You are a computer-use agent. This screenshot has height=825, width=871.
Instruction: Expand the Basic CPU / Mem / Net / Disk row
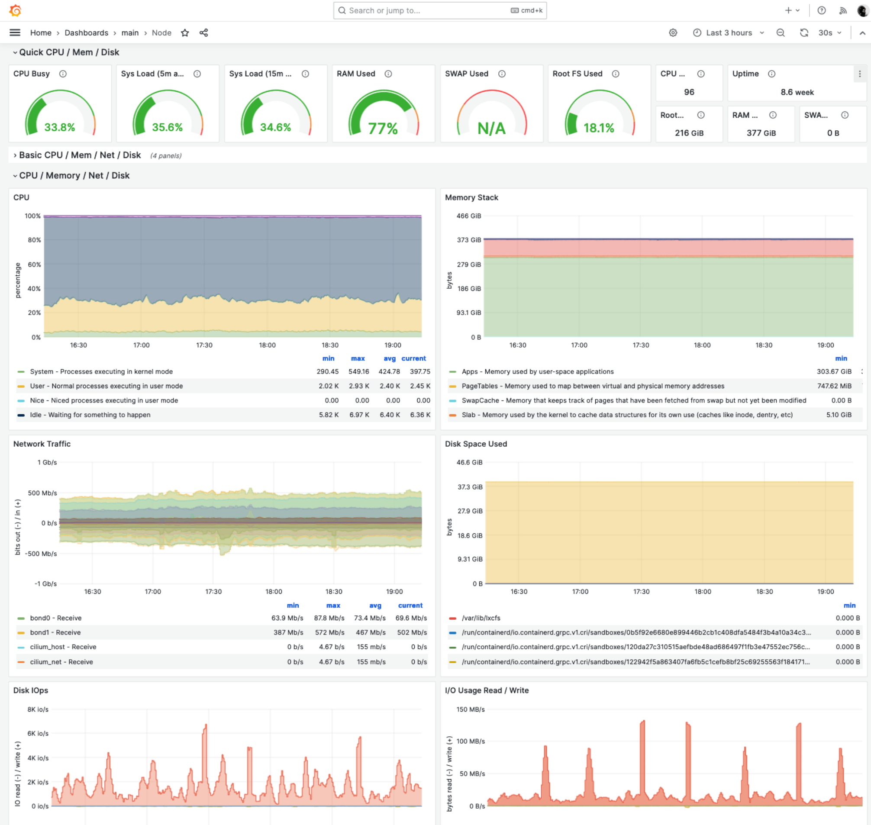(80, 155)
